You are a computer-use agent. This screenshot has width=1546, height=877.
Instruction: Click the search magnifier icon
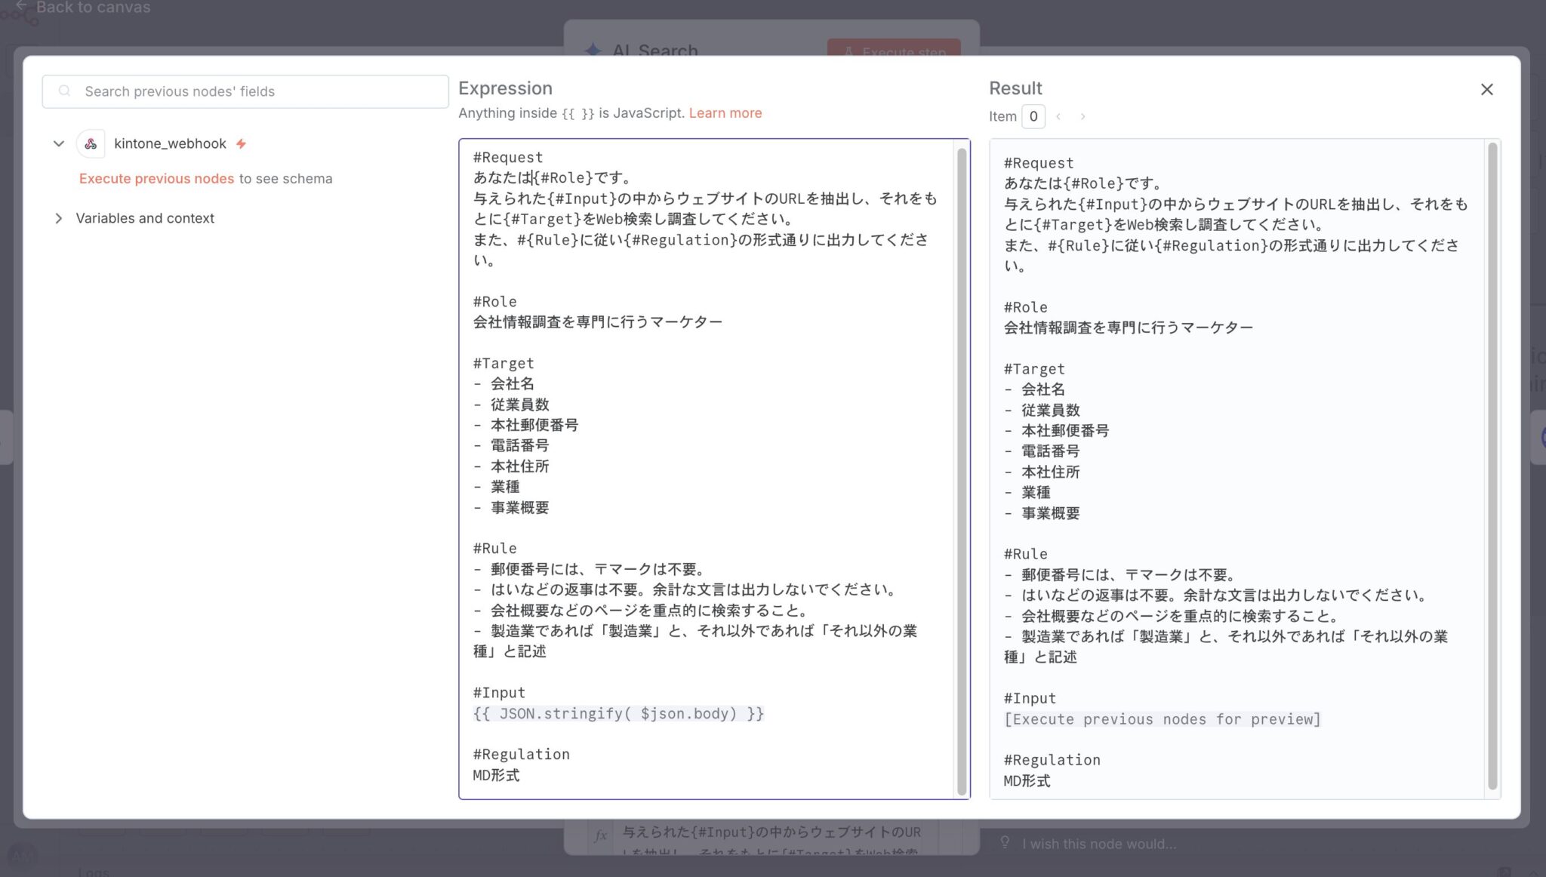pos(65,91)
